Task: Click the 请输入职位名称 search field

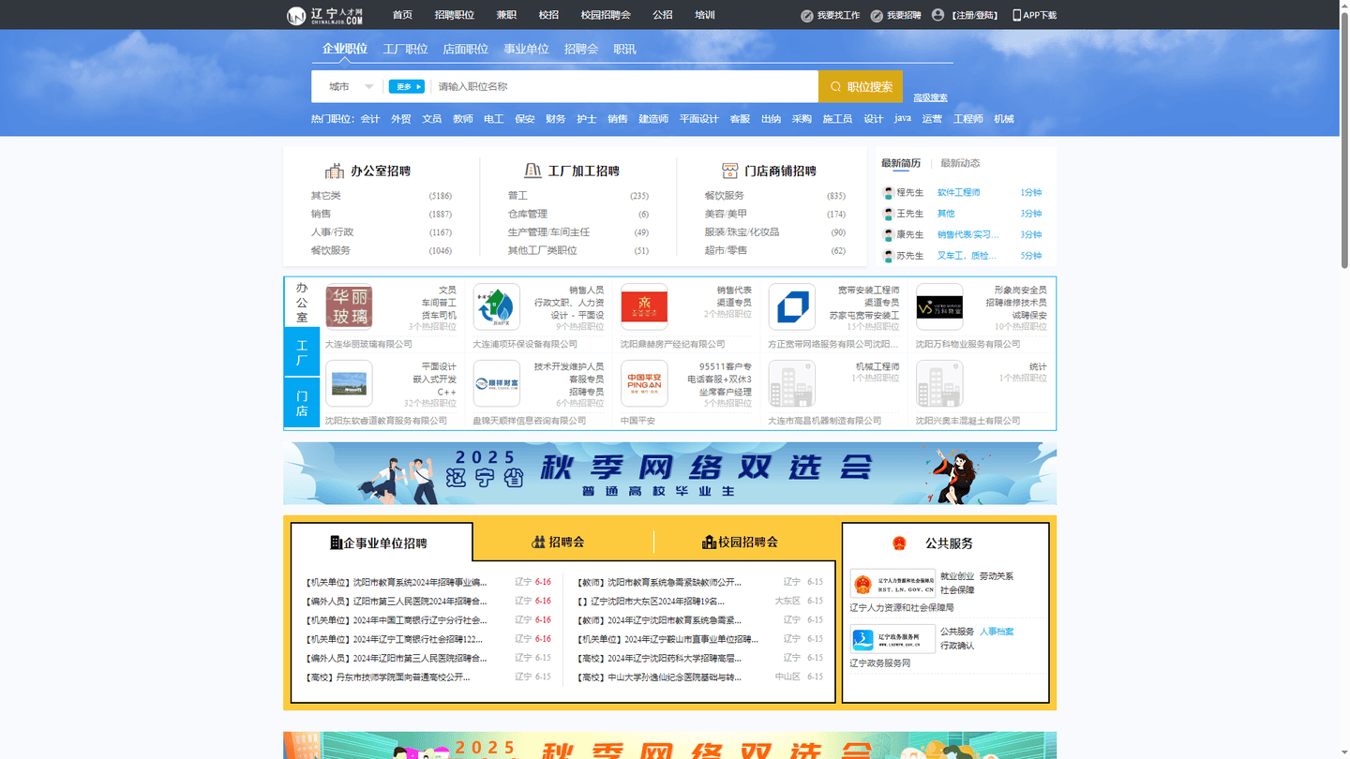Action: (624, 86)
